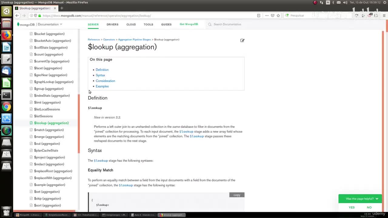Reload the page with refresh icon

click(x=356, y=15)
